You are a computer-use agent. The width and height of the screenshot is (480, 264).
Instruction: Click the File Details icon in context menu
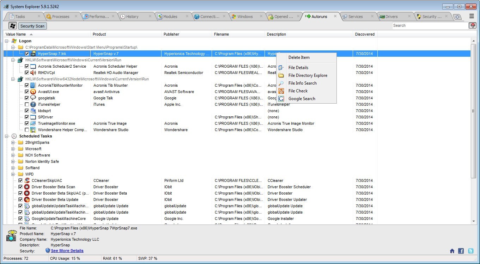(281, 68)
